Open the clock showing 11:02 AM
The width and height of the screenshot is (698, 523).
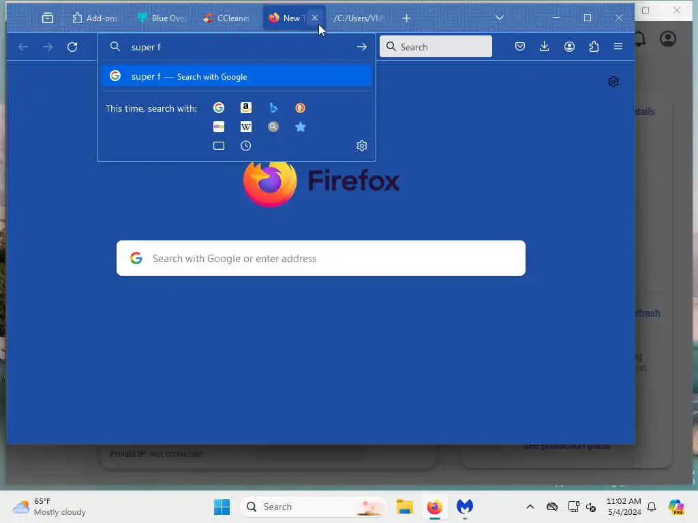tap(624, 507)
